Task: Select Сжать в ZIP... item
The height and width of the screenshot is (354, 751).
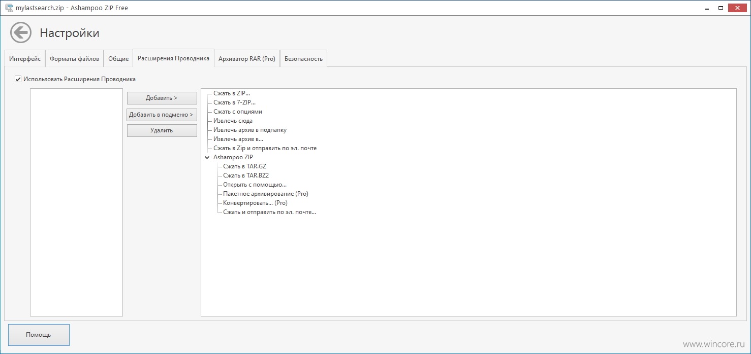Action: coord(232,93)
